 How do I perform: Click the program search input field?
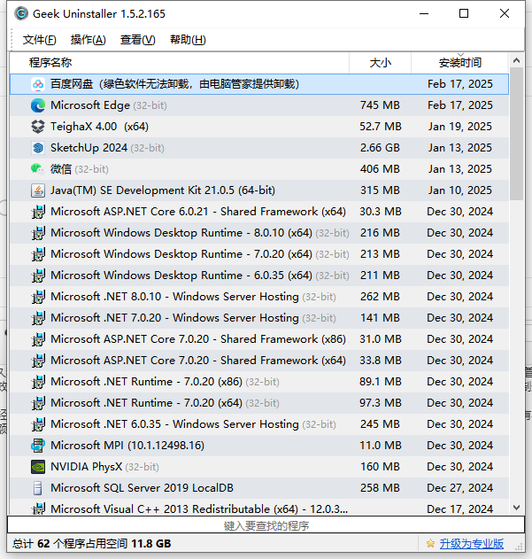coord(266,525)
